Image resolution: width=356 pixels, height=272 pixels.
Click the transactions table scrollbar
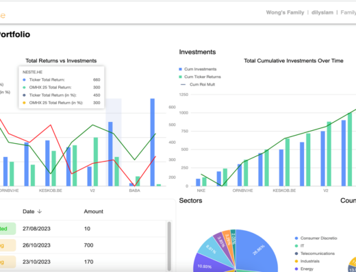(x=169, y=246)
